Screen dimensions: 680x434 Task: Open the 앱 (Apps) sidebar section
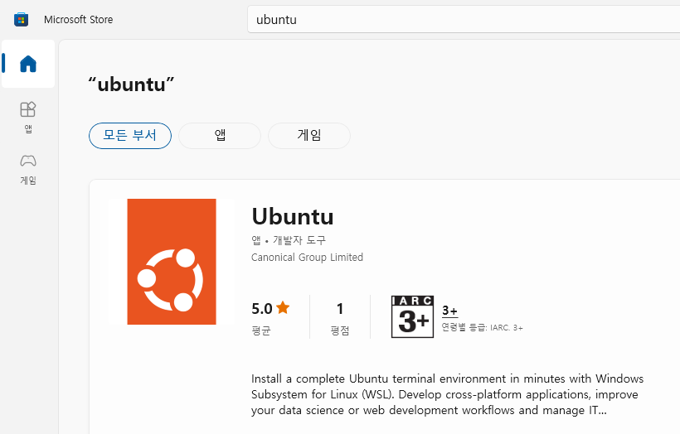[28, 118]
